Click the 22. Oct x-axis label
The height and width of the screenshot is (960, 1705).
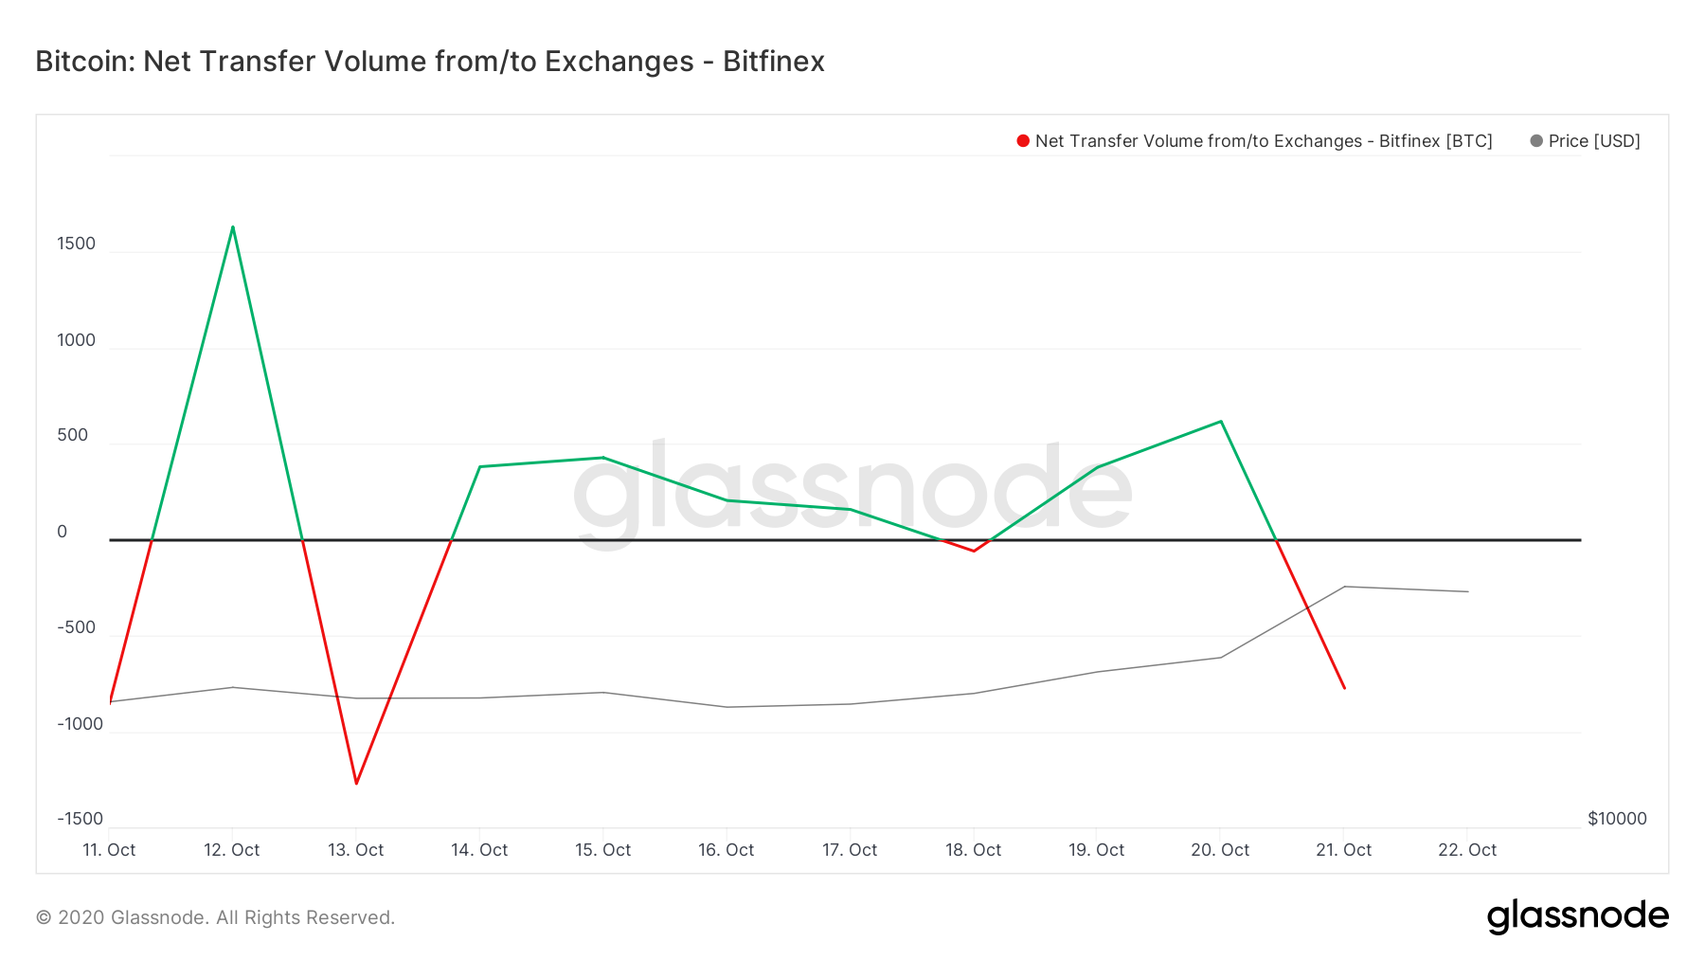tap(1467, 850)
